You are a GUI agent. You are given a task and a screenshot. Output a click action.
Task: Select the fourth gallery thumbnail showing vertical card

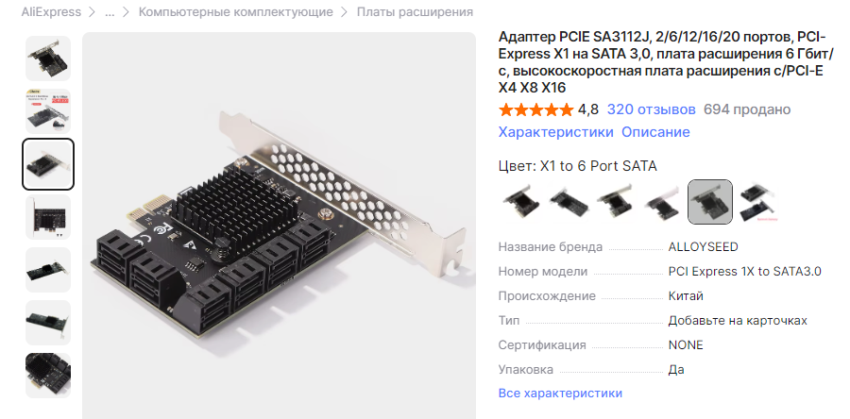coord(48,217)
